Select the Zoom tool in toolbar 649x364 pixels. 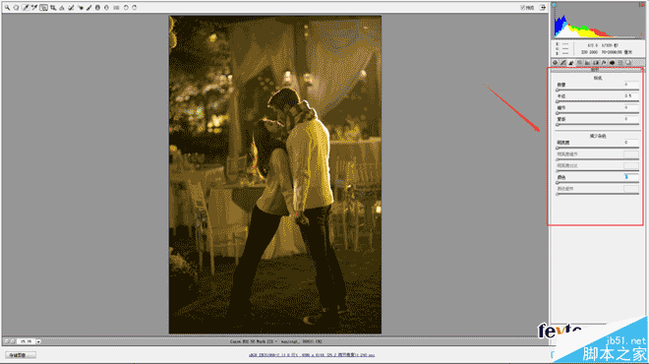click(7, 8)
